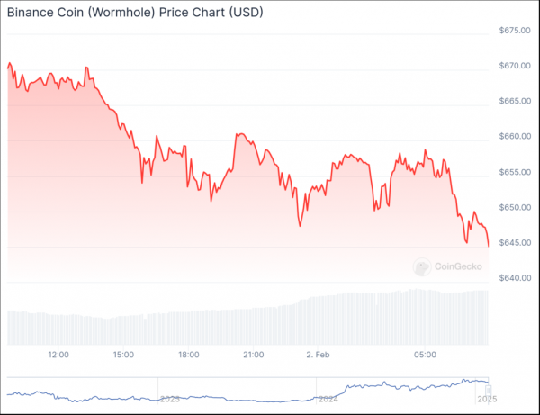Click the 2025 label in navigator

(487, 399)
